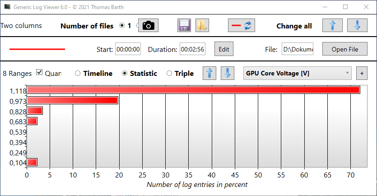This screenshot has height=196, width=377.
Task: Click the Open File button
Action: coord(345,49)
